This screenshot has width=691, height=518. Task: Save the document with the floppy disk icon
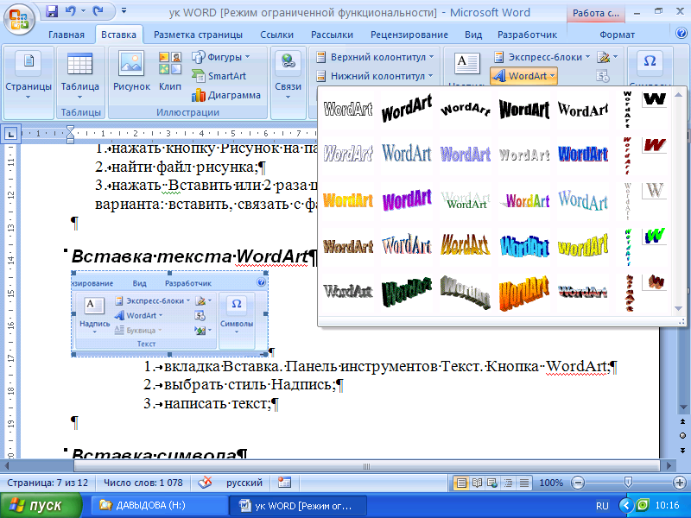(x=52, y=11)
